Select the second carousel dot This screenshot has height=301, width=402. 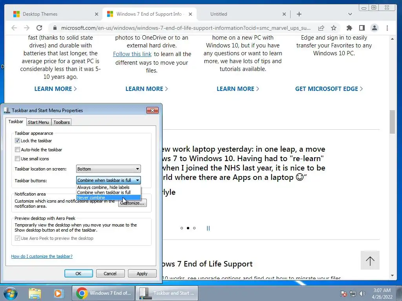pyautogui.click(x=188, y=228)
